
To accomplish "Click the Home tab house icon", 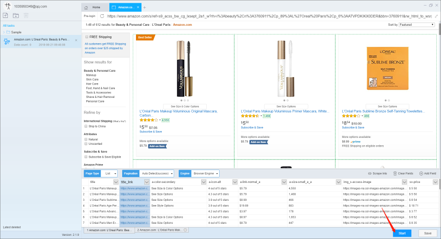I will (86, 7).
